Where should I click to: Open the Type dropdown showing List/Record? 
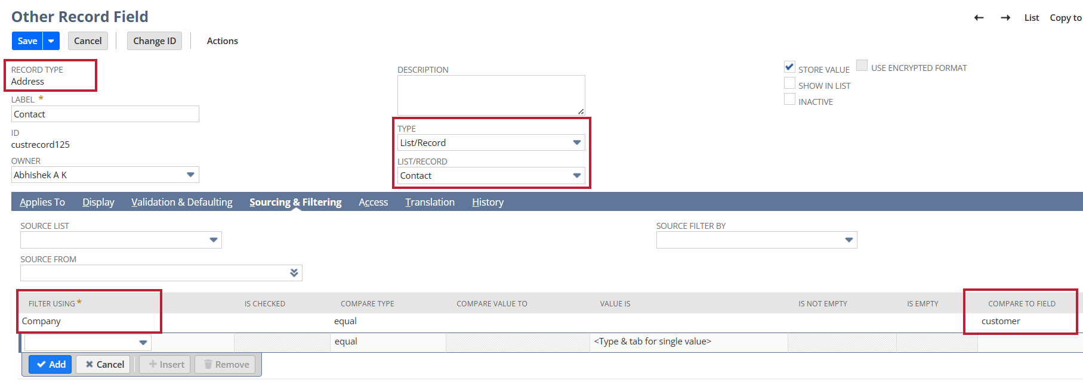(576, 143)
